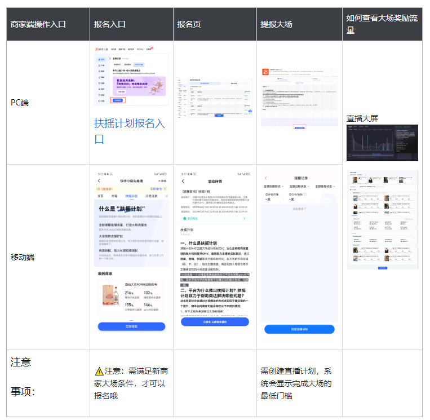Click the 103% statistic in case card
Viewport: 430px width, 420px height.
(x=148, y=293)
